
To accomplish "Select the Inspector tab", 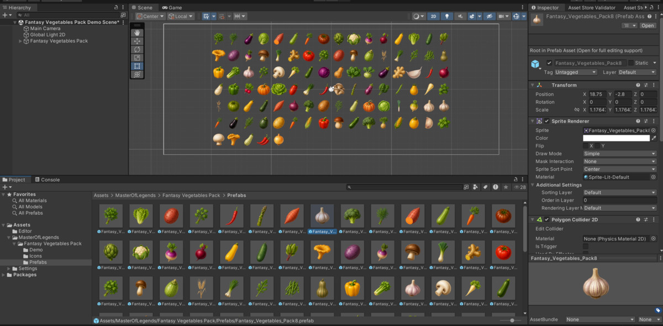I will (545, 8).
